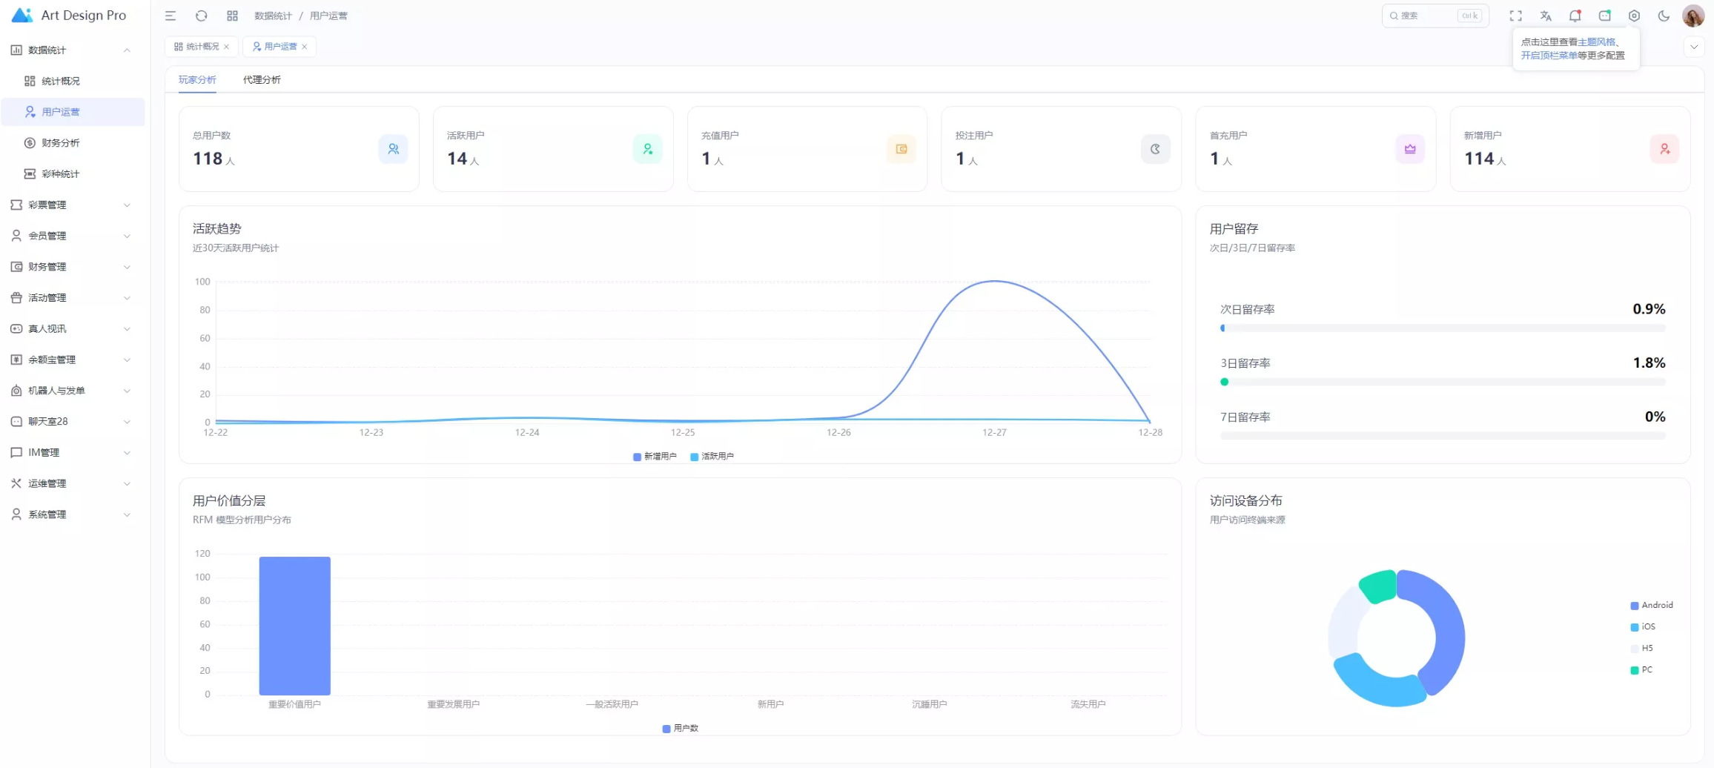Open 财务分析 in the sidebar
Screen dimensions: 1714x768
pyautogui.click(x=61, y=143)
